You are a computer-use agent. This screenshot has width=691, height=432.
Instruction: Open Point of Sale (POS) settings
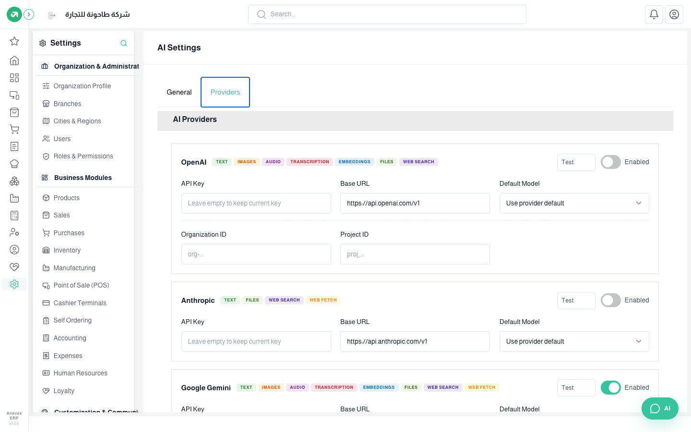click(x=81, y=285)
